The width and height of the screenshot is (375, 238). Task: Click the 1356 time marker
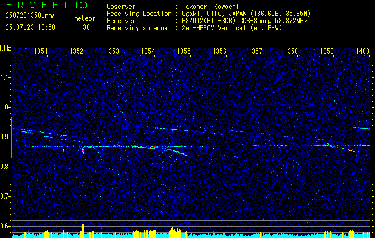[219, 51]
